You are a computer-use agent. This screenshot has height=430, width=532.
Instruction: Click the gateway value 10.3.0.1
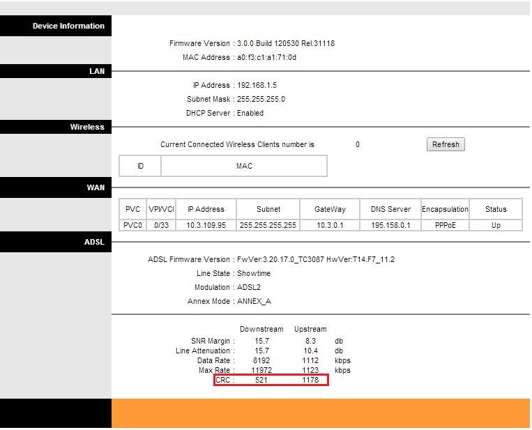point(330,225)
